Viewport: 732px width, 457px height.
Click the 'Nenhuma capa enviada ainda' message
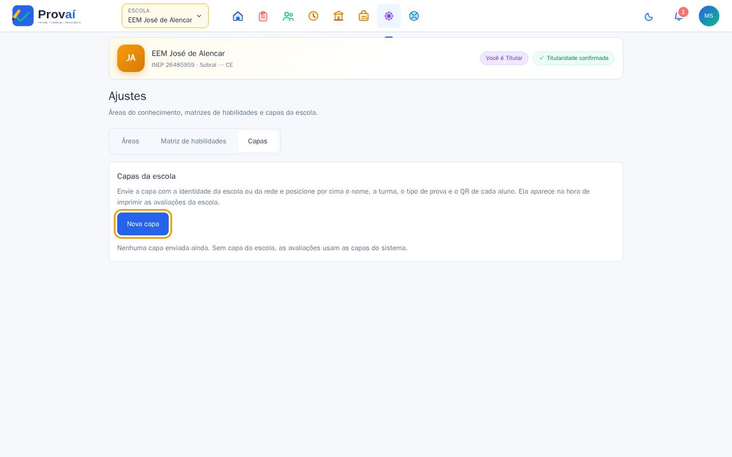(x=262, y=248)
